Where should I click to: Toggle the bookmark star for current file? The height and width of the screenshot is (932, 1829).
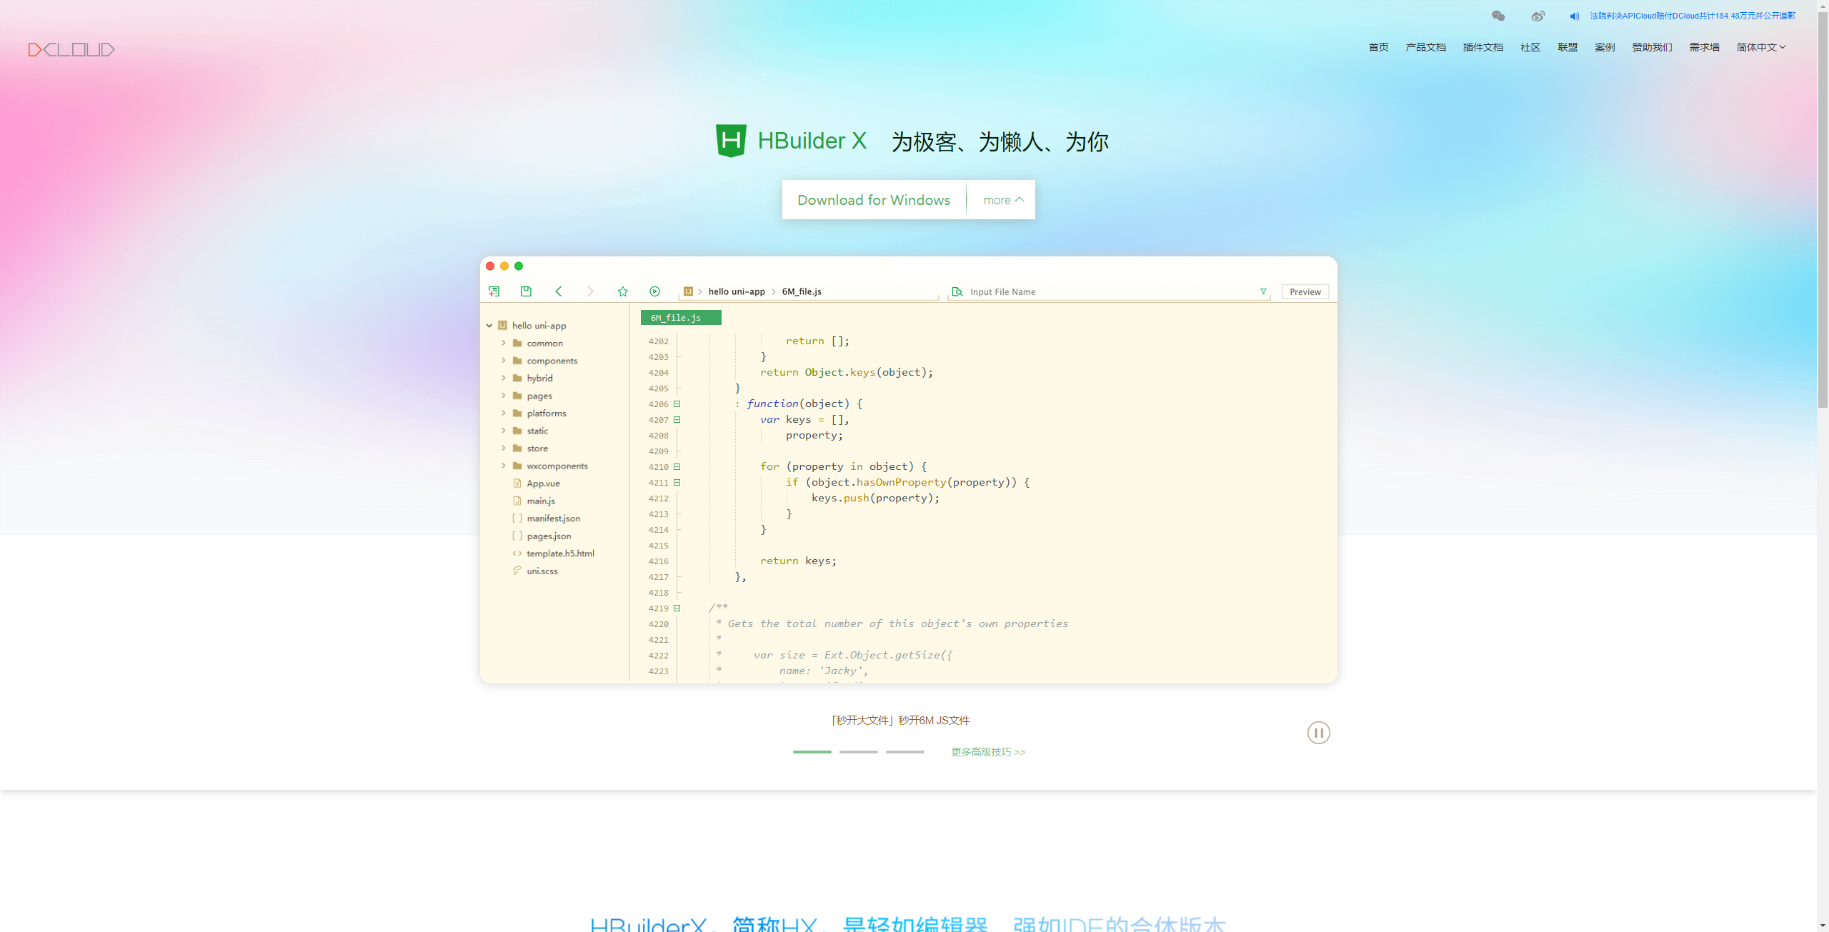click(x=623, y=291)
